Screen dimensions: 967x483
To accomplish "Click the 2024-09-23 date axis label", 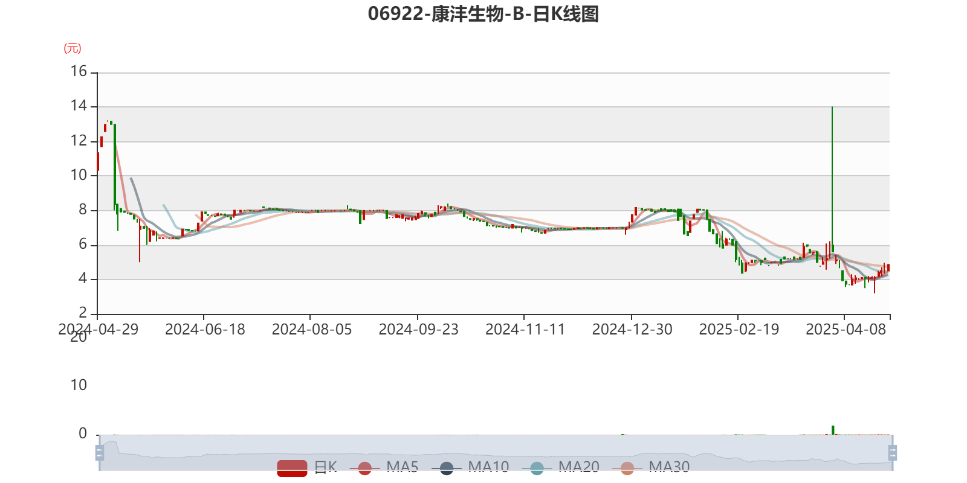I will pyautogui.click(x=418, y=329).
